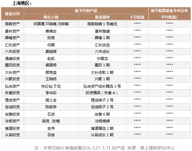Viewport: 192px width, 151px height.
Task: Click the 上海地区 heading
Action: pyautogui.click(x=22, y=3)
